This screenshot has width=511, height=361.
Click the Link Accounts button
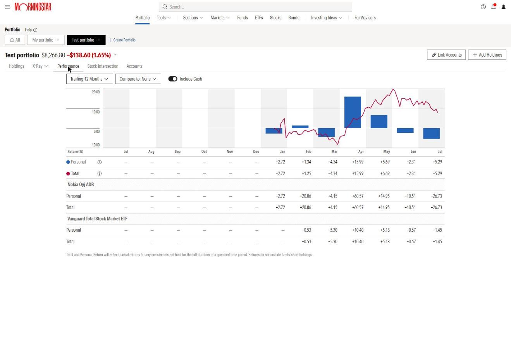446,55
